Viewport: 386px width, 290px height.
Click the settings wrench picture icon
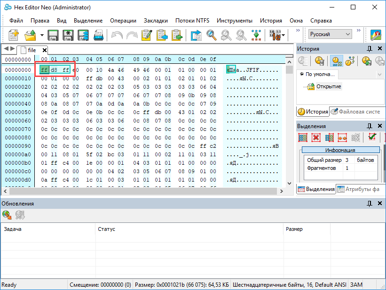[x=376, y=35]
